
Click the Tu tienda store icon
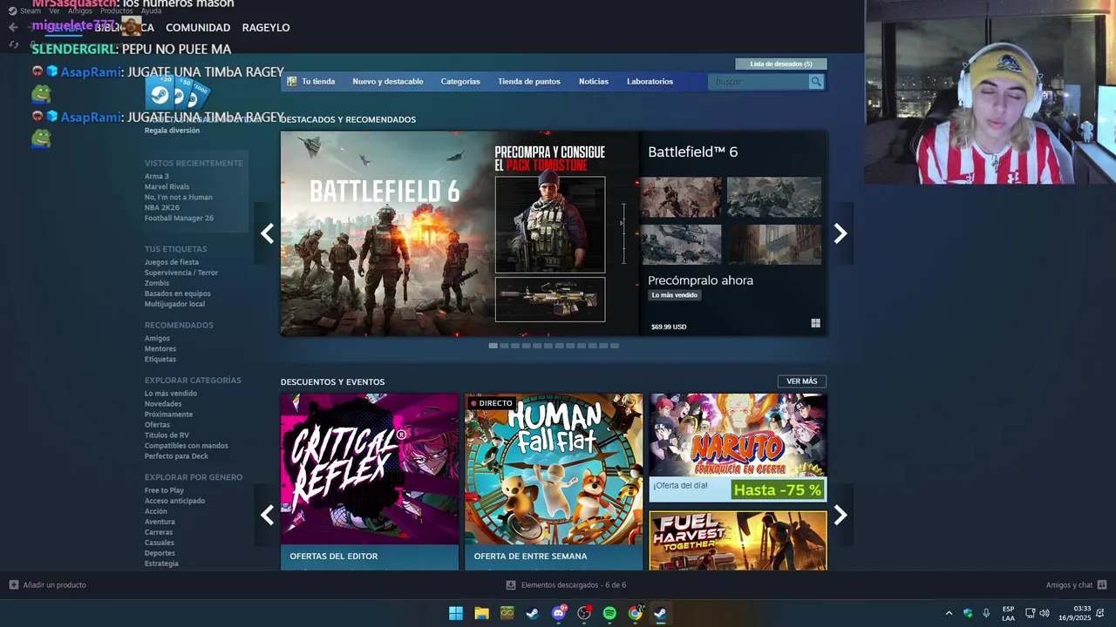click(291, 82)
